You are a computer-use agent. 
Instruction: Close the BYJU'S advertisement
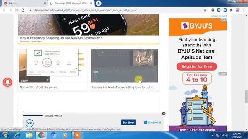click(226, 20)
